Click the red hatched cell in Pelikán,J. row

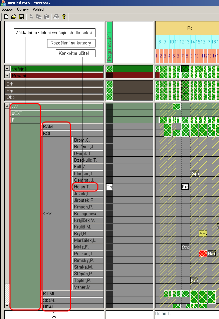click(203, 254)
